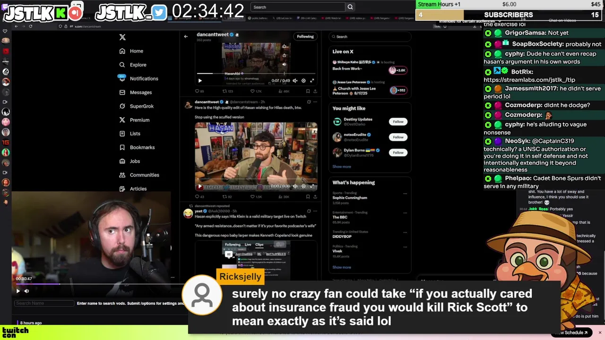Click the New Schedule button
The image size is (605, 340).
click(571, 332)
